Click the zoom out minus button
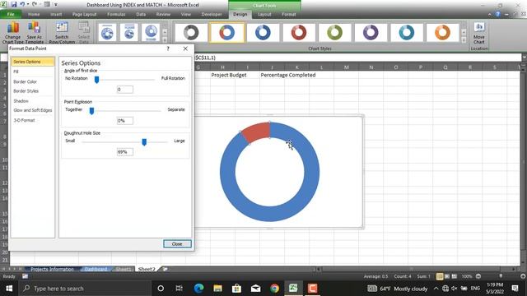 pyautogui.click(x=478, y=276)
